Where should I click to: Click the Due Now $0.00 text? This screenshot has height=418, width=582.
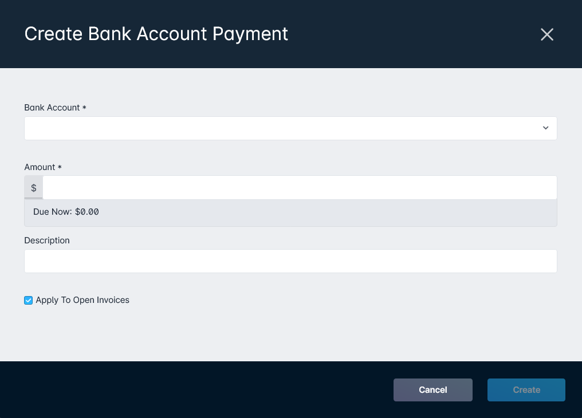click(66, 211)
